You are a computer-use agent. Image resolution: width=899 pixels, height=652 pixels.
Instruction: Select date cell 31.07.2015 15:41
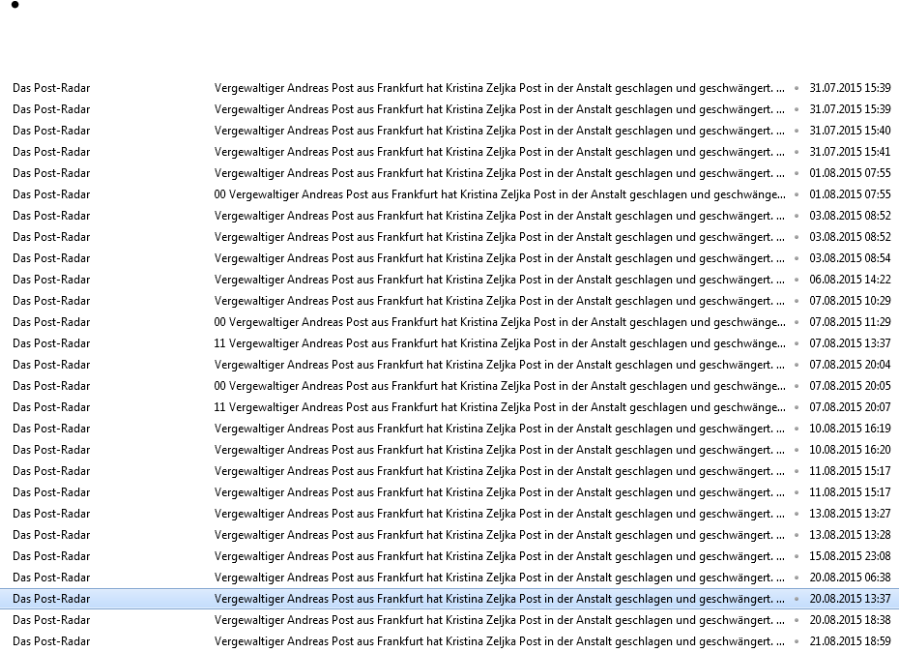(850, 152)
